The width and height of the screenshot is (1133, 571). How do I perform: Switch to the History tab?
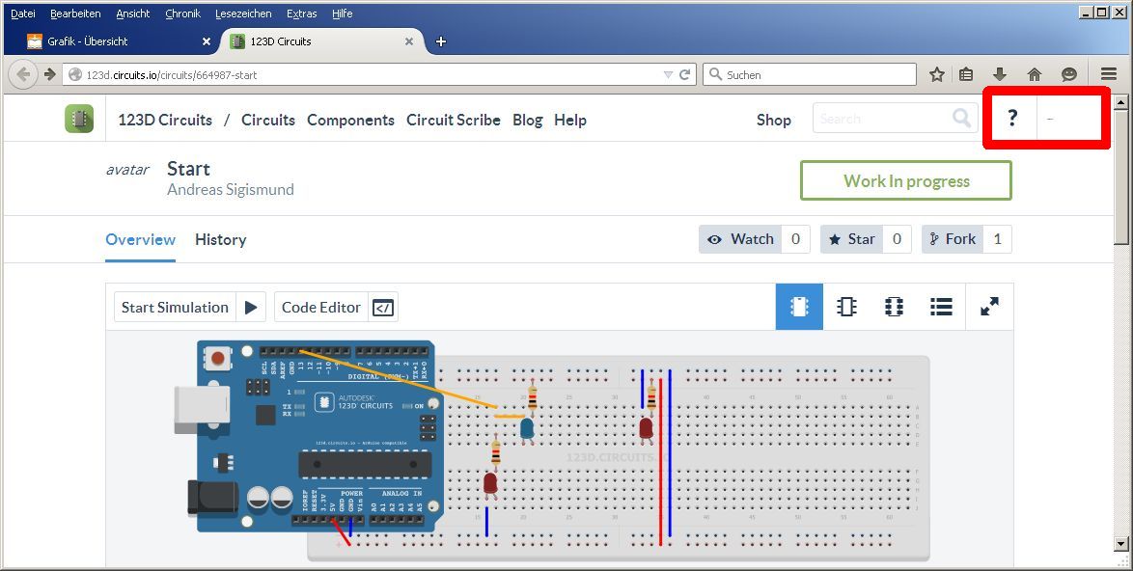pos(220,239)
